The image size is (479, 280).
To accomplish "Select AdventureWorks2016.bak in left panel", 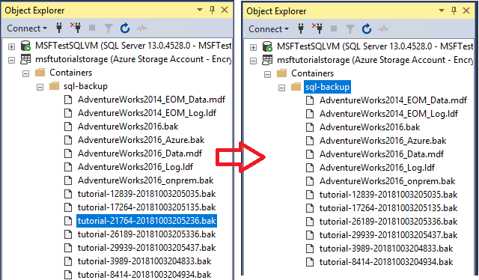I will click(x=128, y=127).
